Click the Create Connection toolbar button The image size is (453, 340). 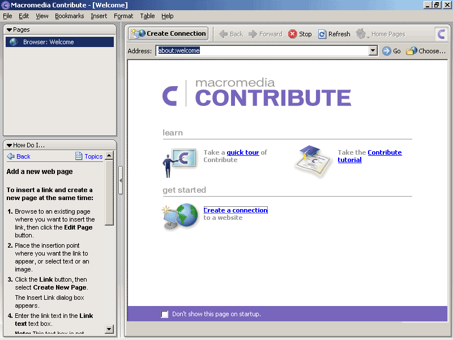(x=168, y=33)
